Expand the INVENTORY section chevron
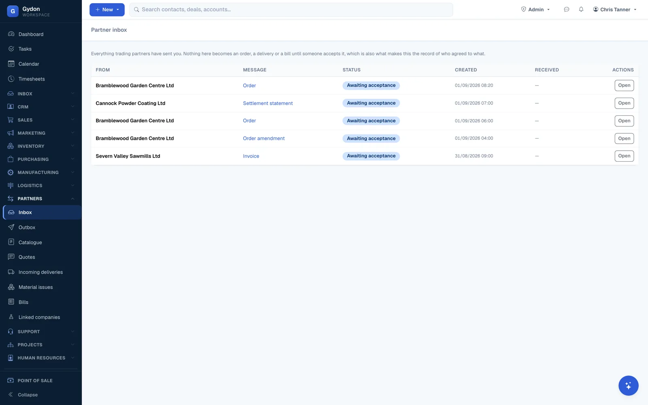 click(72, 146)
